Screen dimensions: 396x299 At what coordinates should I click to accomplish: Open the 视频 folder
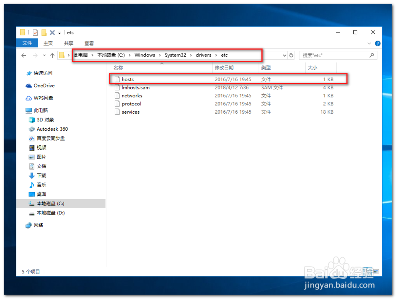click(x=42, y=148)
